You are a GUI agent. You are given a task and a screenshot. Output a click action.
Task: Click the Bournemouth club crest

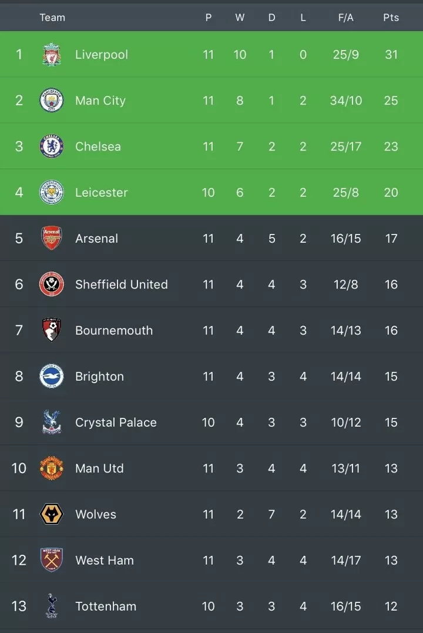52,330
